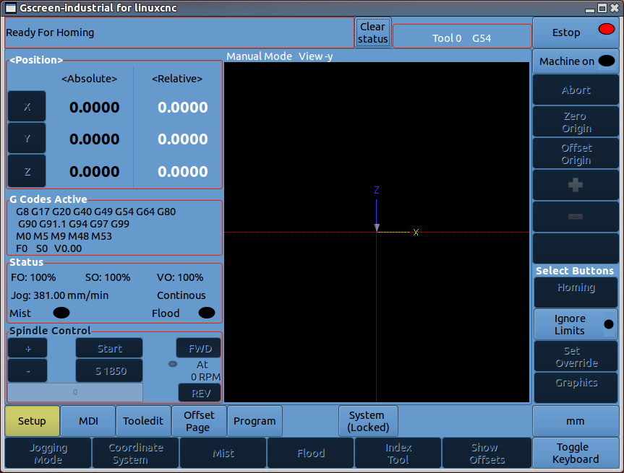Screen dimensions: 624x473
Task: Toggle Machine on
Action: click(x=575, y=61)
